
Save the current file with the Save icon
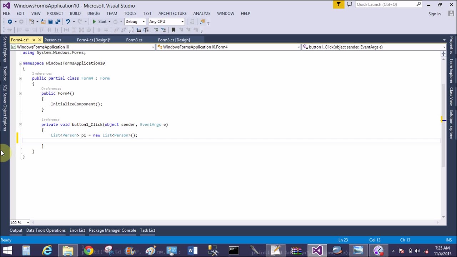click(50, 22)
